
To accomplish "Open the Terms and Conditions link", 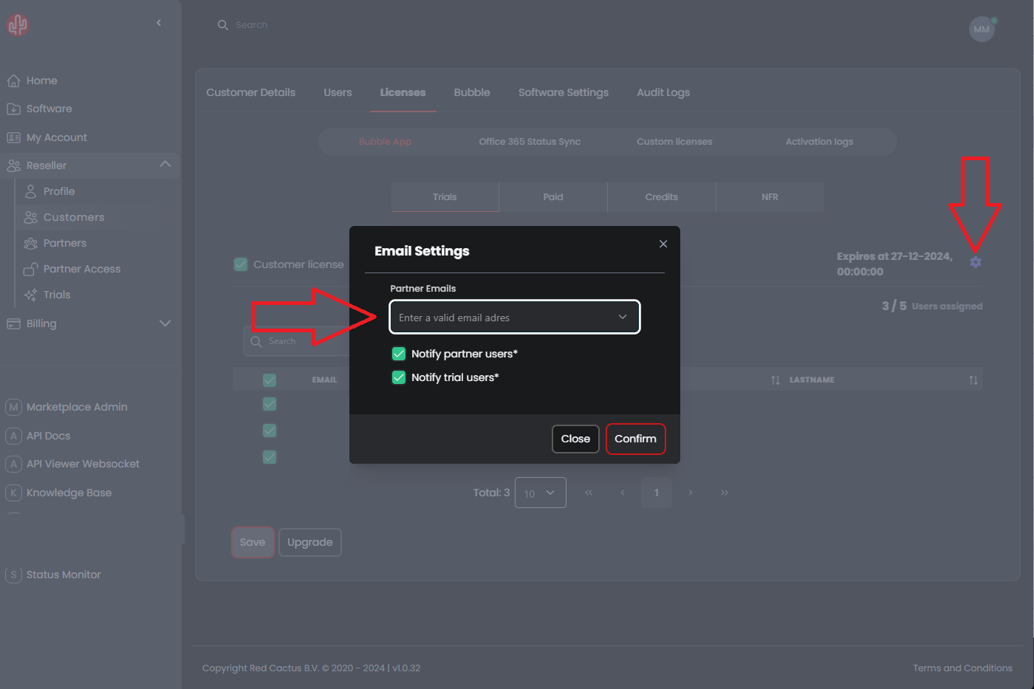I will (962, 668).
